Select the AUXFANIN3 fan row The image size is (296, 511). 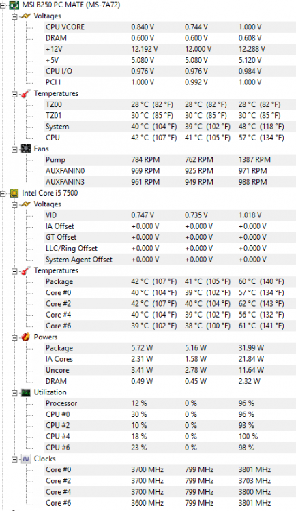coord(170,182)
